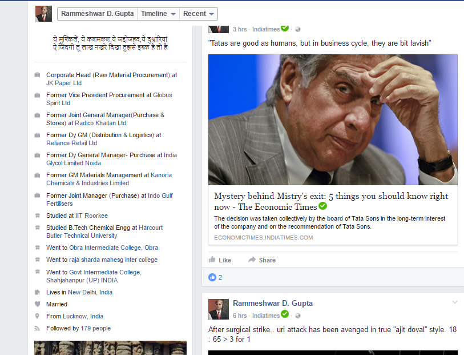Click the profile photo in header bar

click(43, 14)
